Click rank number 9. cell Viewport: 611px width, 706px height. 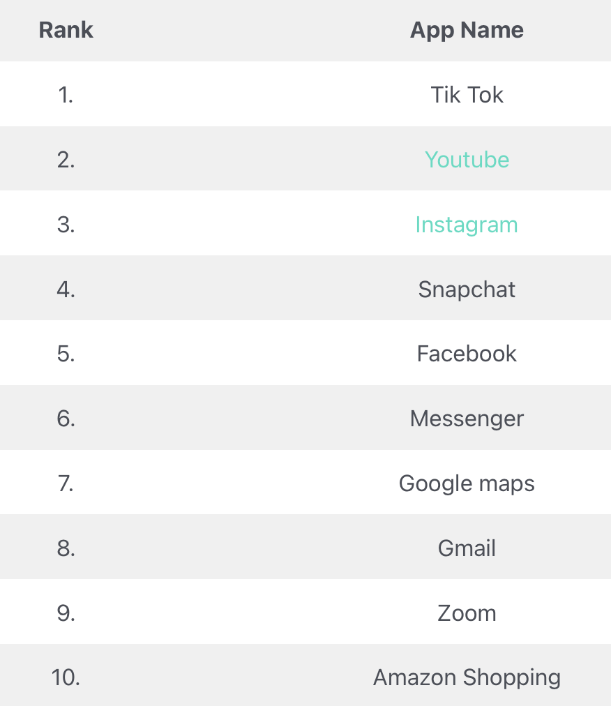coord(66,613)
